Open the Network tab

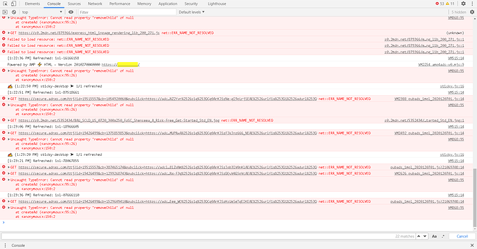click(95, 3)
